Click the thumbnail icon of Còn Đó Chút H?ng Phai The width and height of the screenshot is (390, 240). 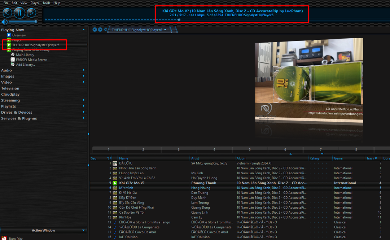pyautogui.click(x=115, y=208)
